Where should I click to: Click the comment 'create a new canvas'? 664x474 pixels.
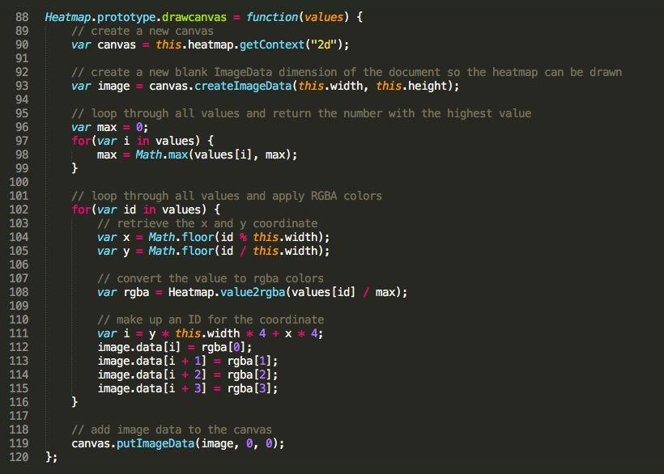[143, 31]
